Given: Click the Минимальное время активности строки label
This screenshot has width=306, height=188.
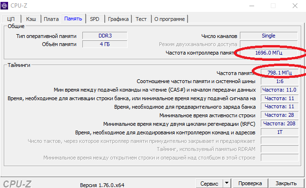Looking at the screenshot, I should pos(207,115).
